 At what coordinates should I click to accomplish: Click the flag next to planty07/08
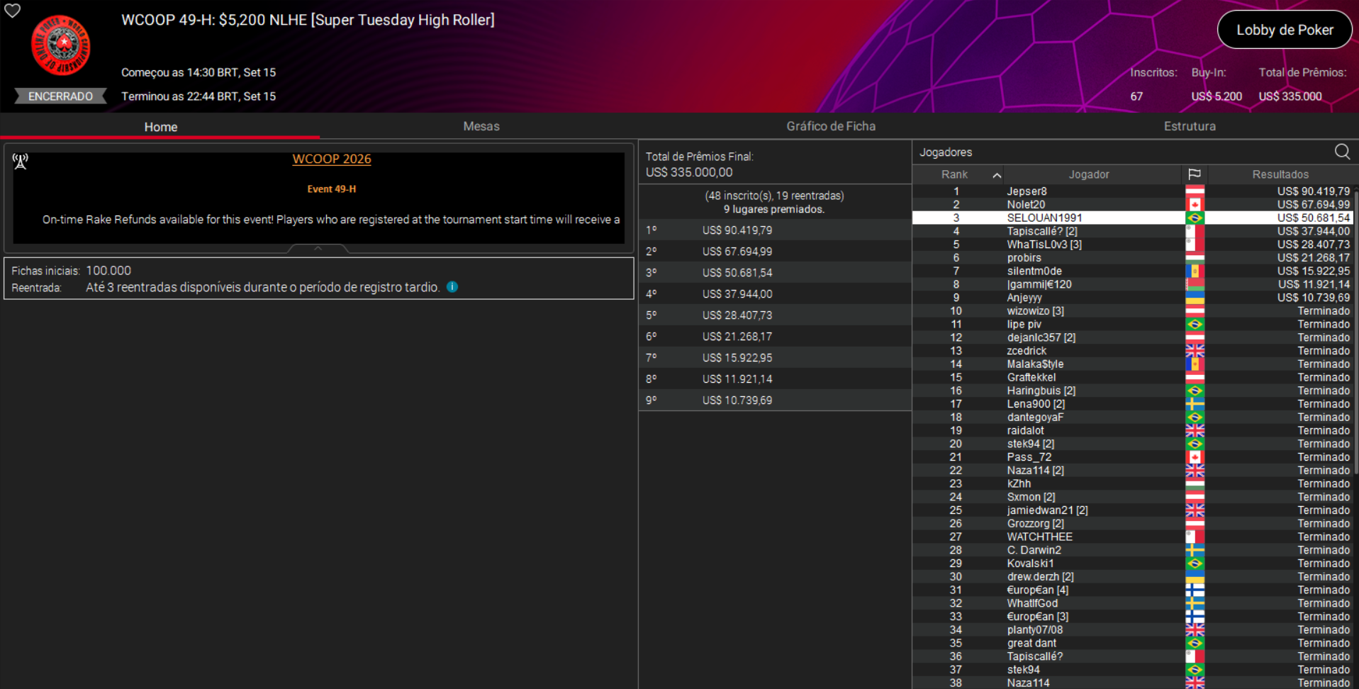tap(1195, 630)
